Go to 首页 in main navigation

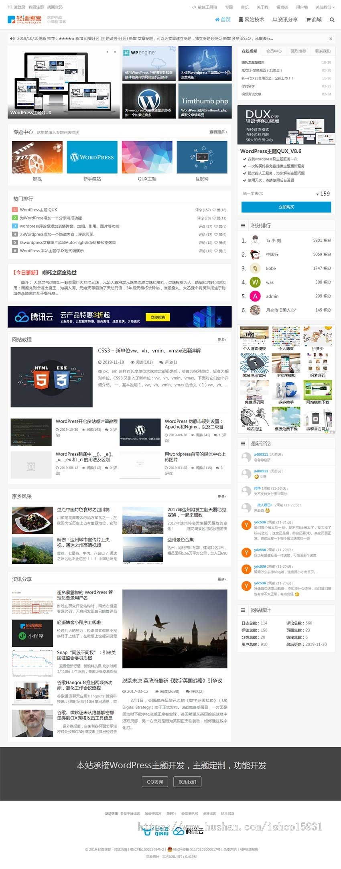[x=223, y=20]
